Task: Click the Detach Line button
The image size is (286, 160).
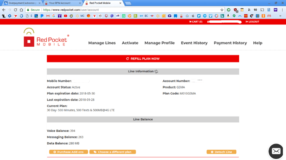Action: coord(221,152)
